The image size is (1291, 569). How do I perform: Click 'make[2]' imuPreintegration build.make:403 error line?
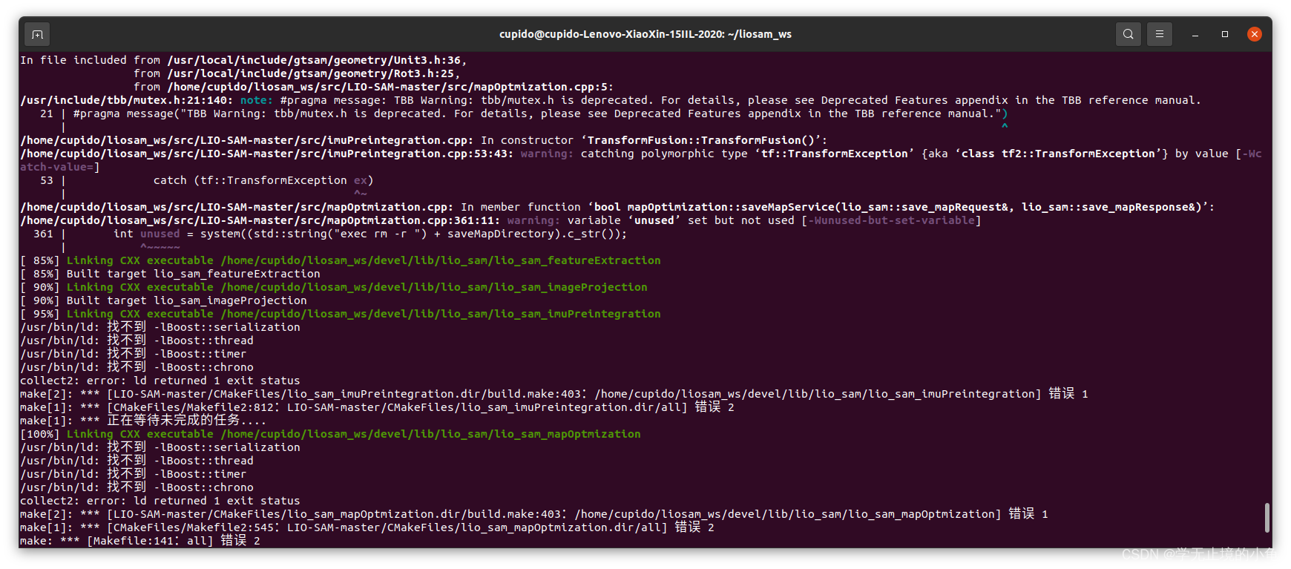[554, 394]
